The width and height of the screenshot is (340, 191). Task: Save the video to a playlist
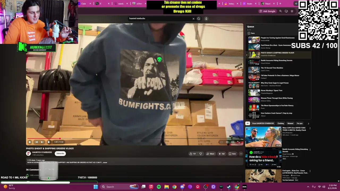(x=232, y=154)
